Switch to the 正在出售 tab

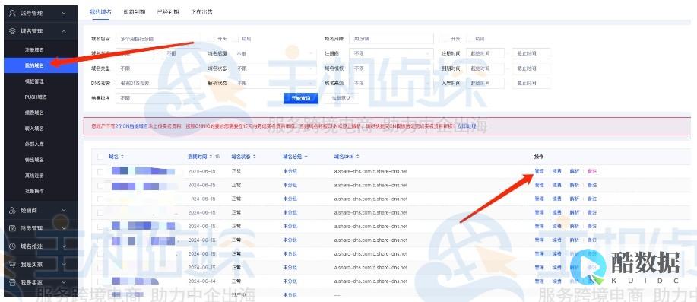201,12
